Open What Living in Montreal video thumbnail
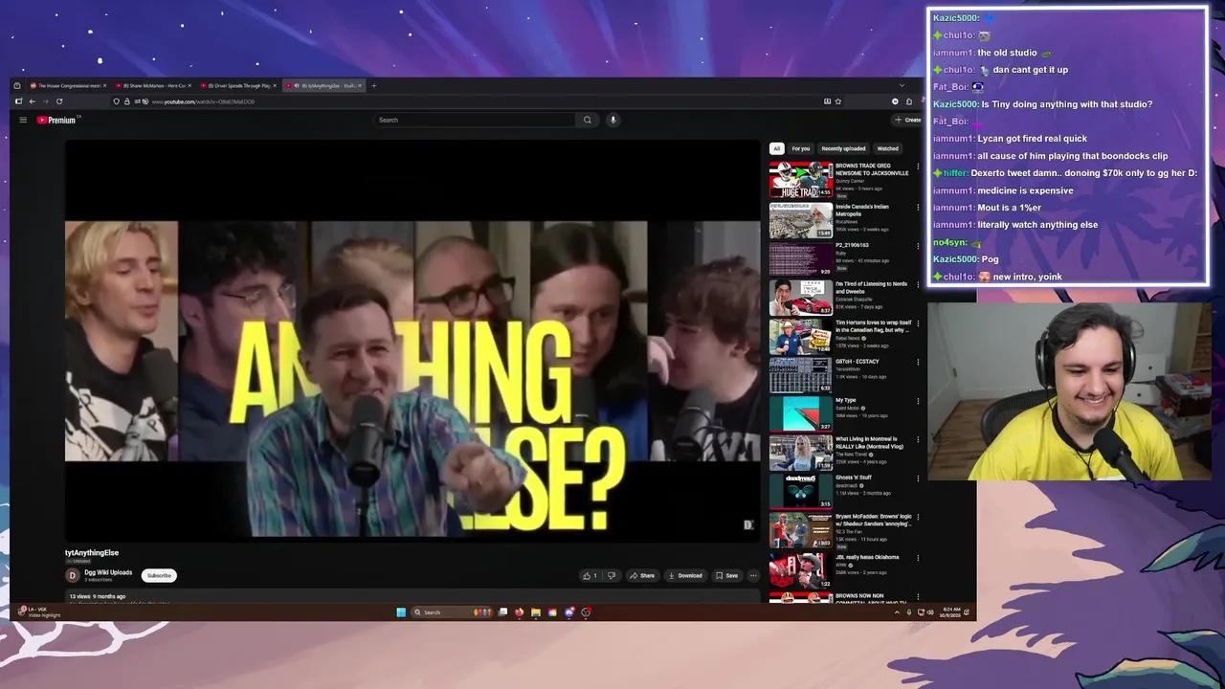The height and width of the screenshot is (689, 1225). pos(801,453)
